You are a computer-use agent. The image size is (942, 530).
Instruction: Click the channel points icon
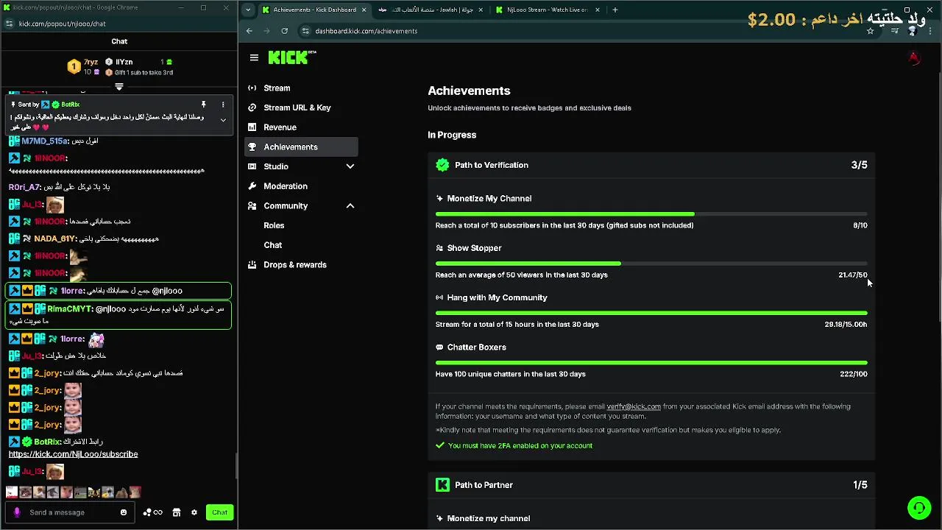point(152,512)
